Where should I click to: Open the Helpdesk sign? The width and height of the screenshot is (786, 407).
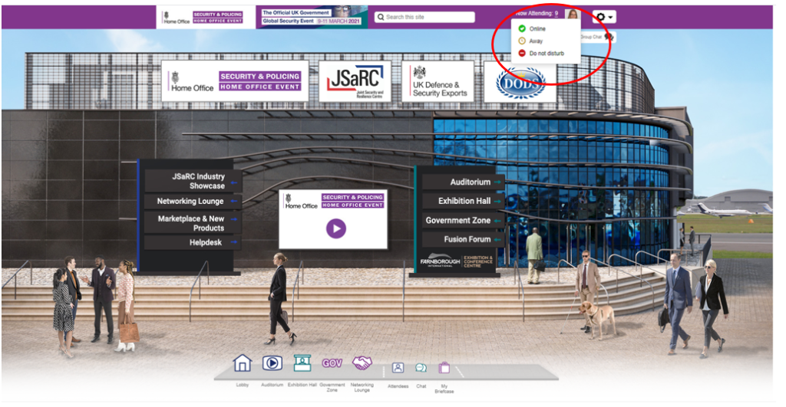click(x=193, y=242)
